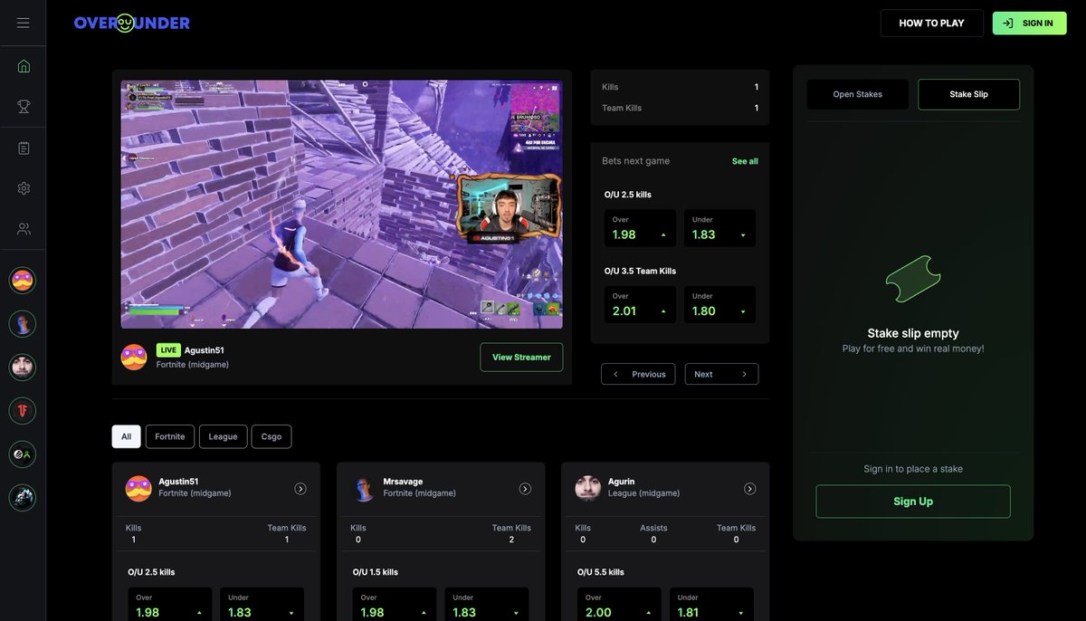
Task: Click the Agustin51 name below the video
Action: [205, 350]
